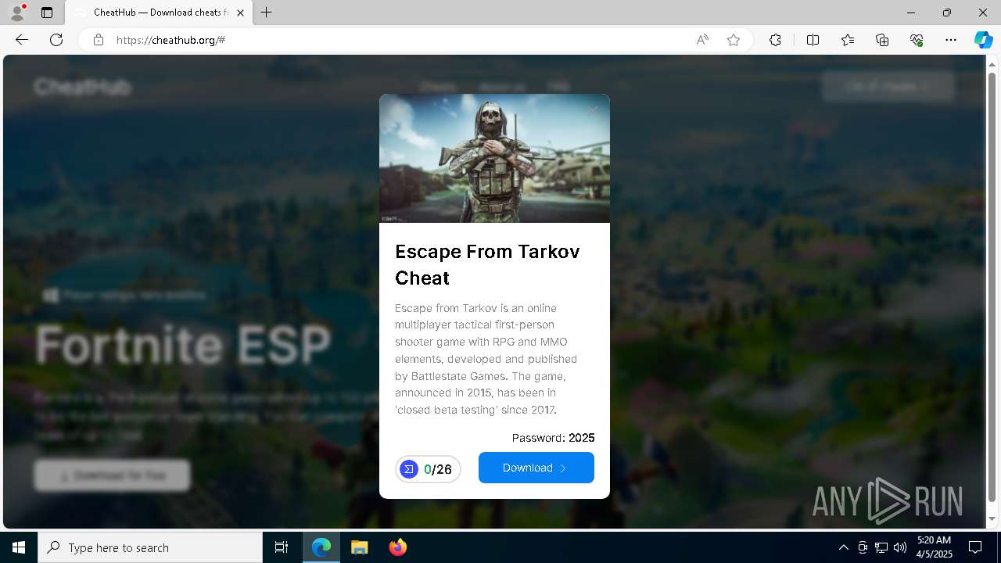Open Browser essentials
Viewport: 1001px width, 563px height.
point(917,40)
